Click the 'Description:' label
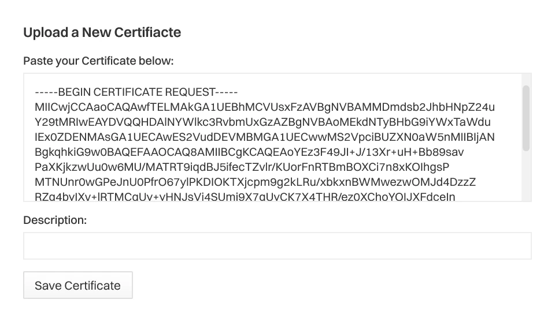This screenshot has width=555, height=322. [x=54, y=220]
